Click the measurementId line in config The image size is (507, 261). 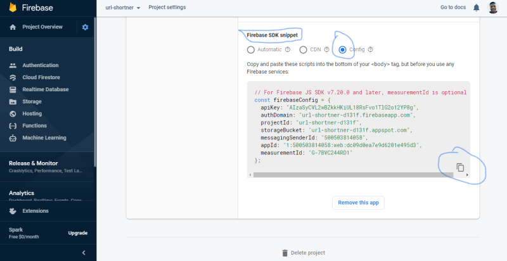point(307,153)
